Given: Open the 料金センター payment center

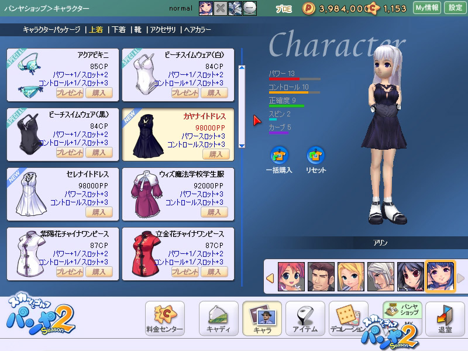Looking at the screenshot, I should coord(164,318).
